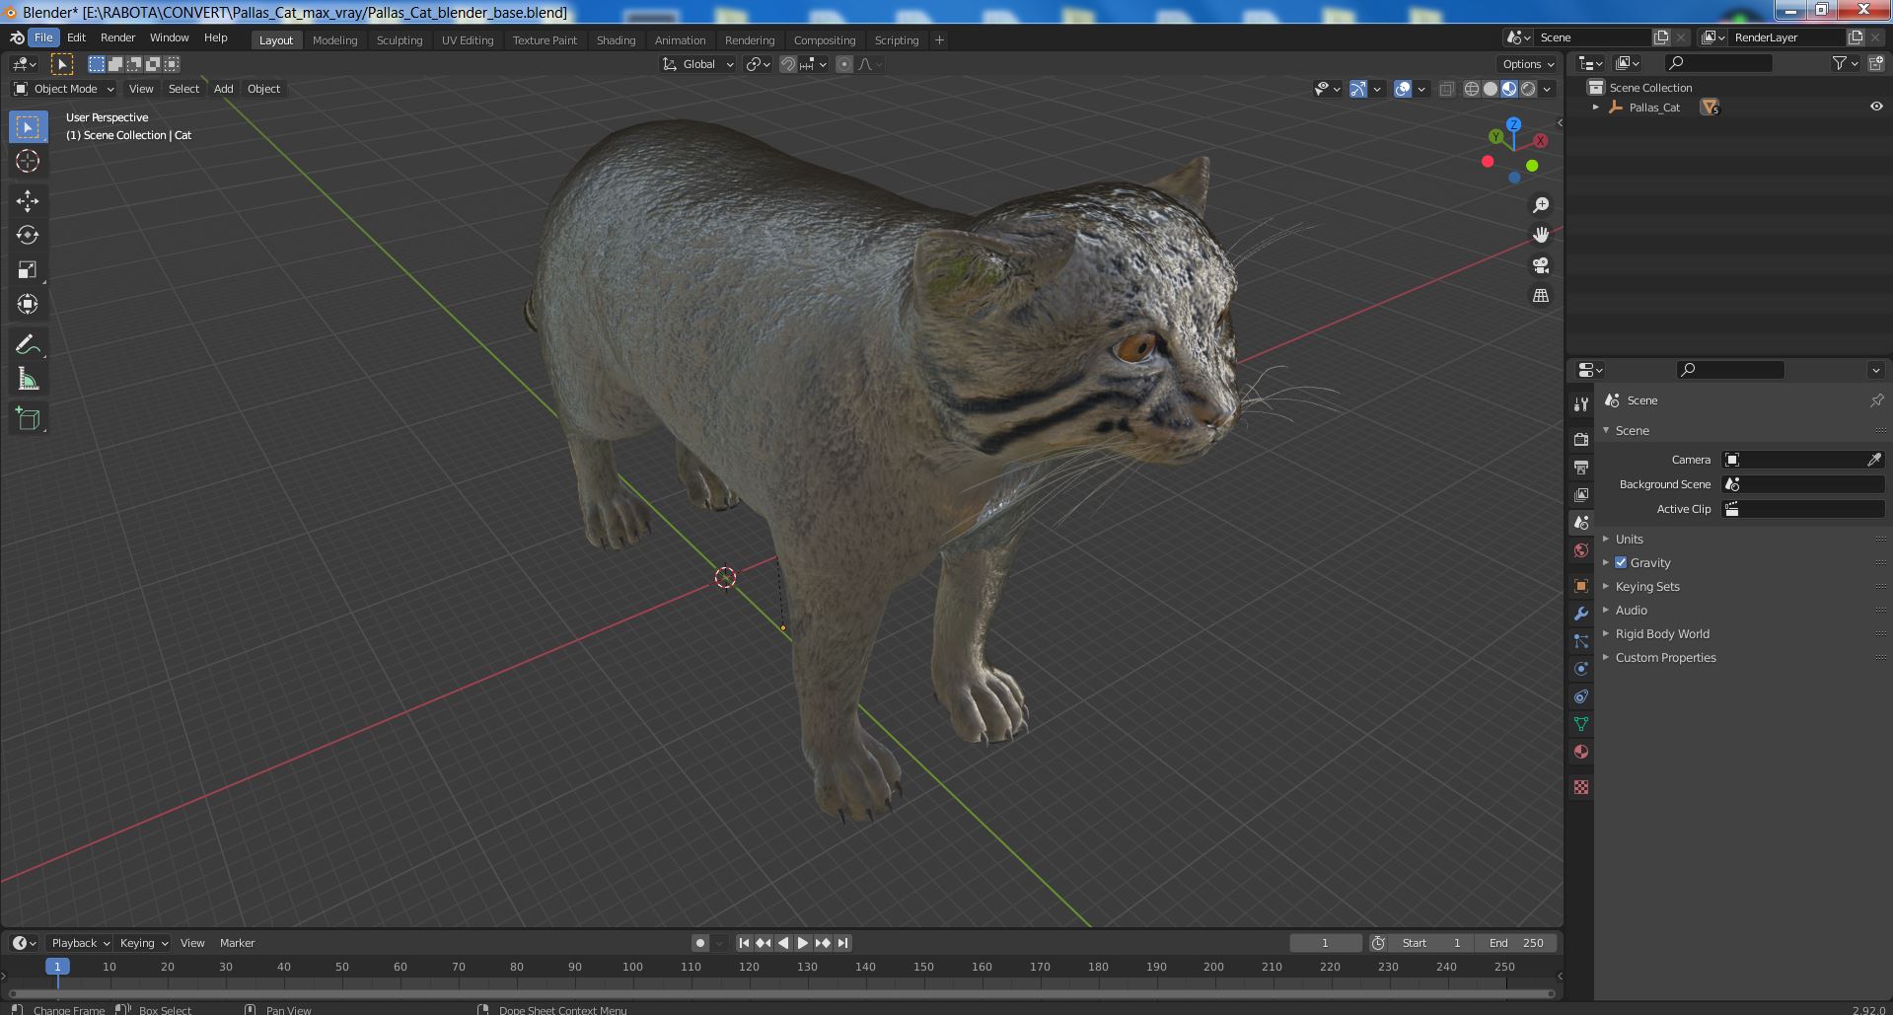Open the Render properties tab
Image resolution: width=1893 pixels, height=1015 pixels.
point(1581,440)
